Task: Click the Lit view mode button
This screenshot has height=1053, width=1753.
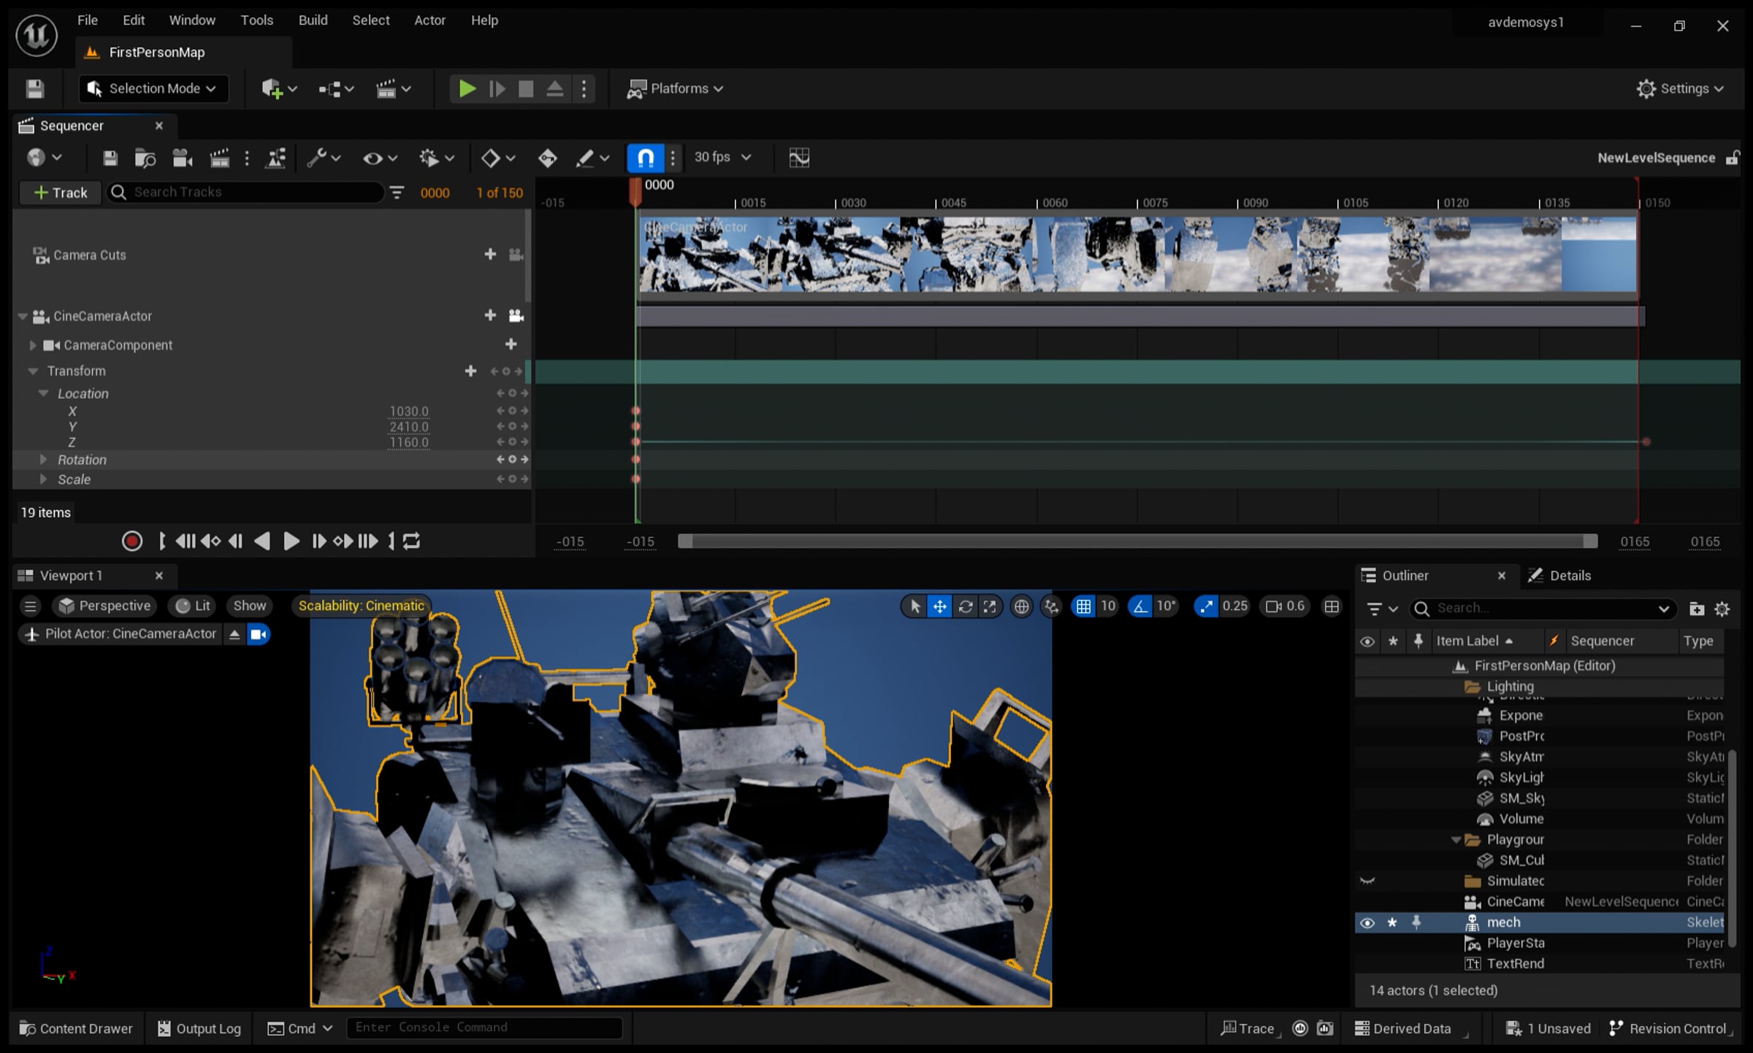Action: (x=194, y=606)
